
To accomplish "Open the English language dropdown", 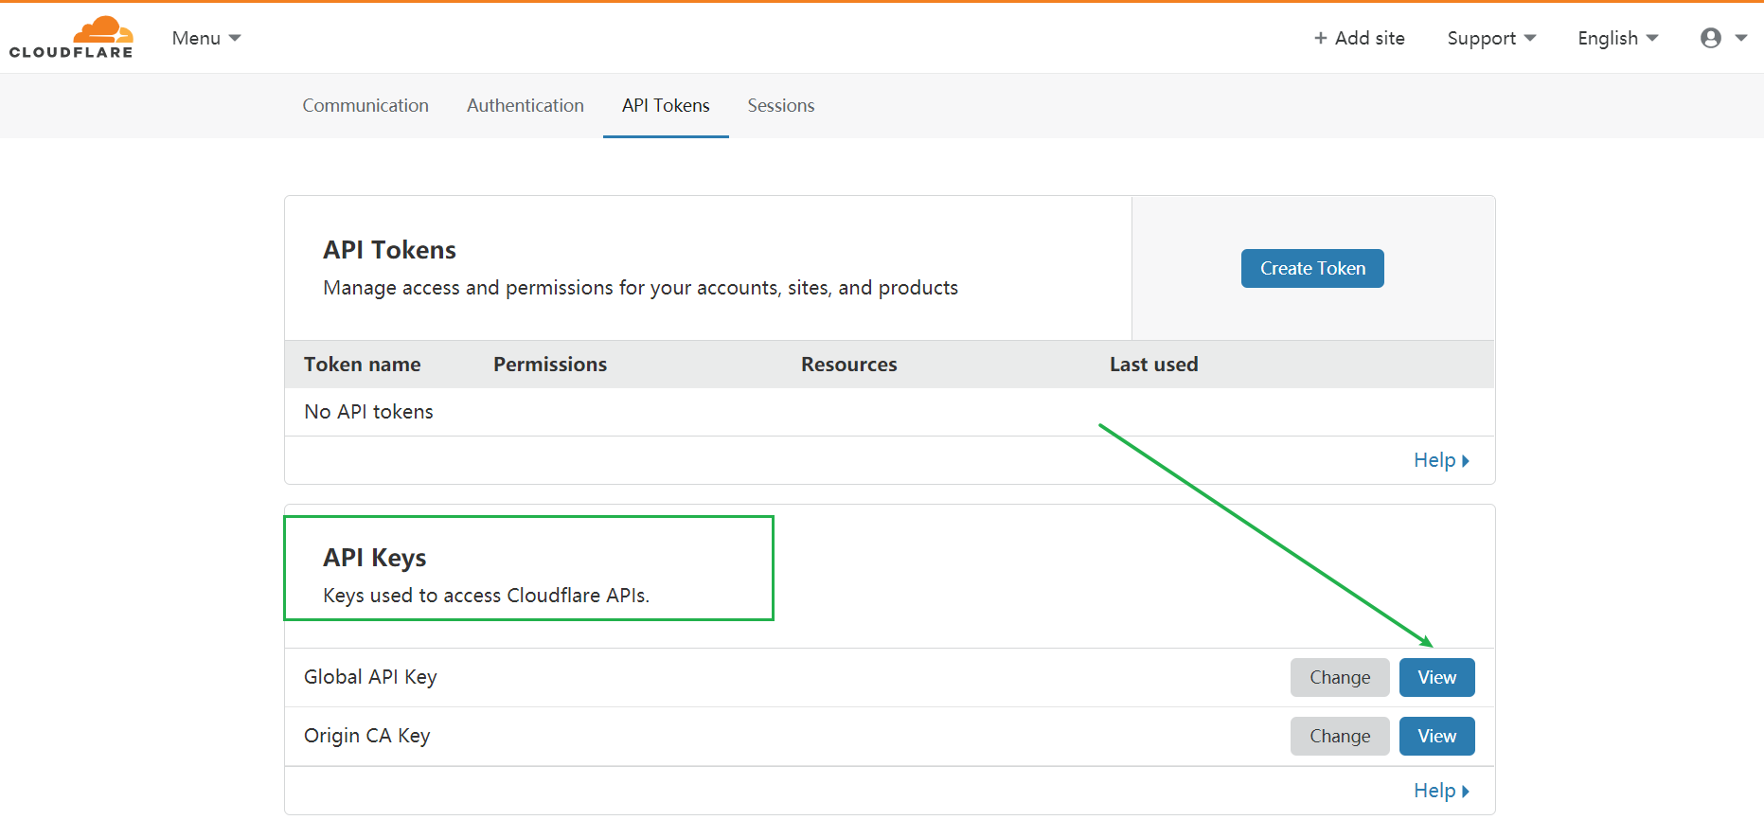I will [x=1617, y=38].
